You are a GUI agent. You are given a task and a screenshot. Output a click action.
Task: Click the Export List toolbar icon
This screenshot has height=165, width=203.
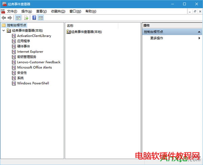[x=26, y=18]
